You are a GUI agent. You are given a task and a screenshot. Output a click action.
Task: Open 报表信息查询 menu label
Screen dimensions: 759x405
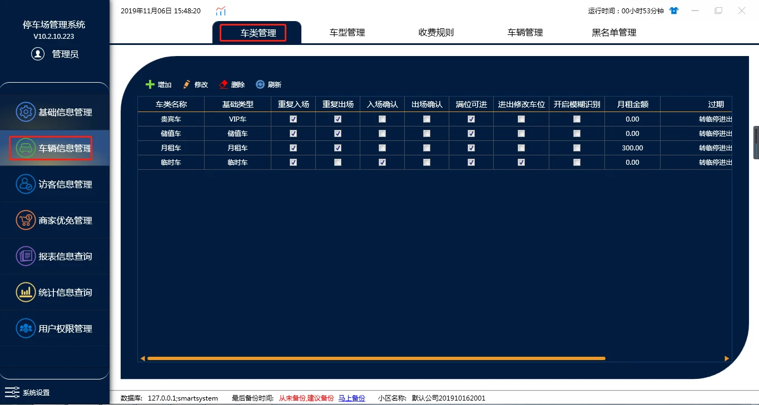pyautogui.click(x=65, y=256)
